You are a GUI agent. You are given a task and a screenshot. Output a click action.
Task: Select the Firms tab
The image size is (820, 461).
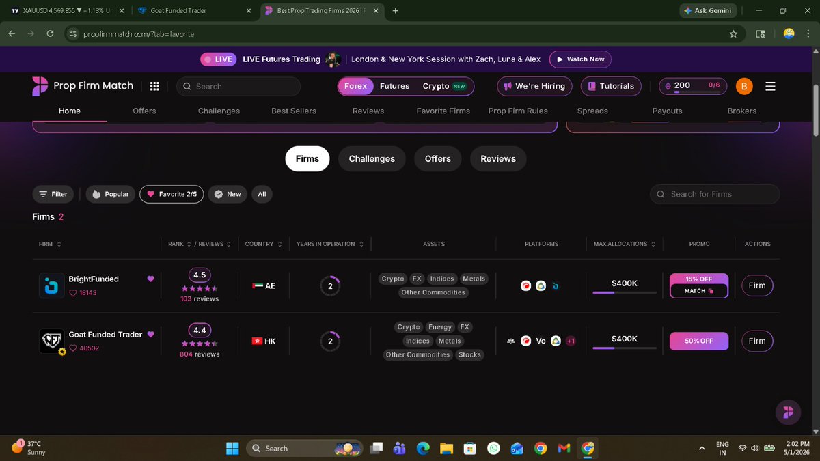pyautogui.click(x=307, y=158)
